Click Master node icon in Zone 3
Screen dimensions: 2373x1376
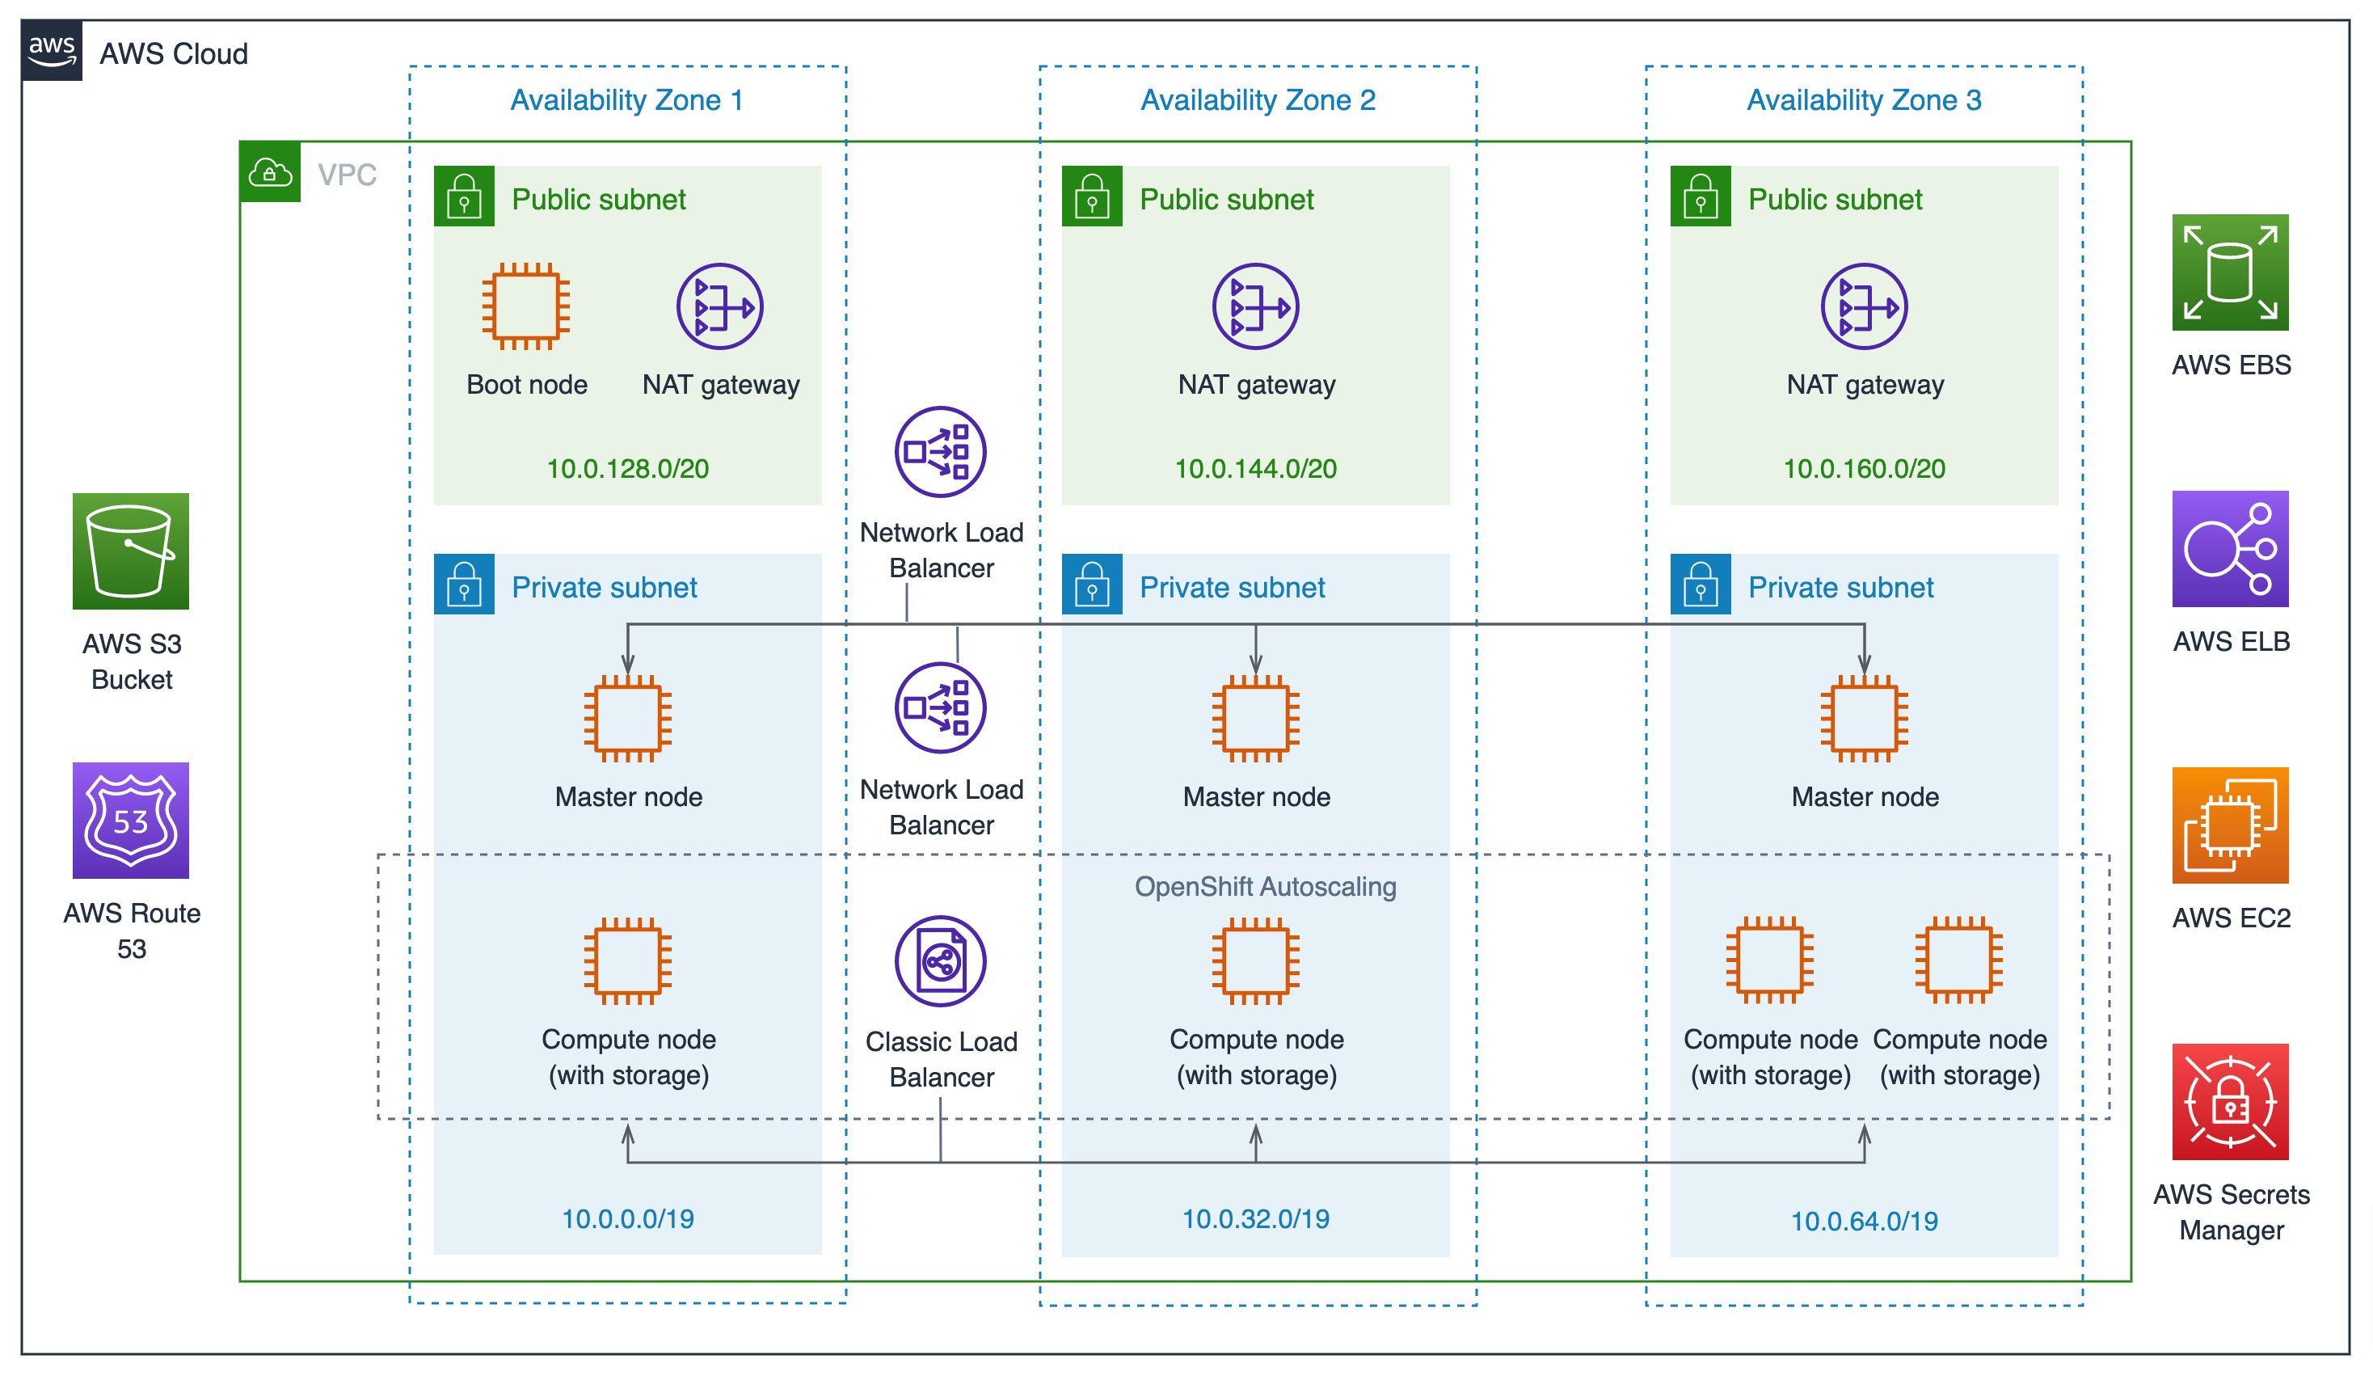pyautogui.click(x=1865, y=719)
